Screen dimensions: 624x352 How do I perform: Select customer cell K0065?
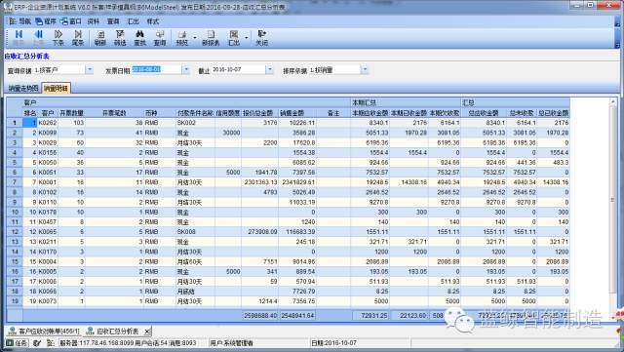(48, 232)
